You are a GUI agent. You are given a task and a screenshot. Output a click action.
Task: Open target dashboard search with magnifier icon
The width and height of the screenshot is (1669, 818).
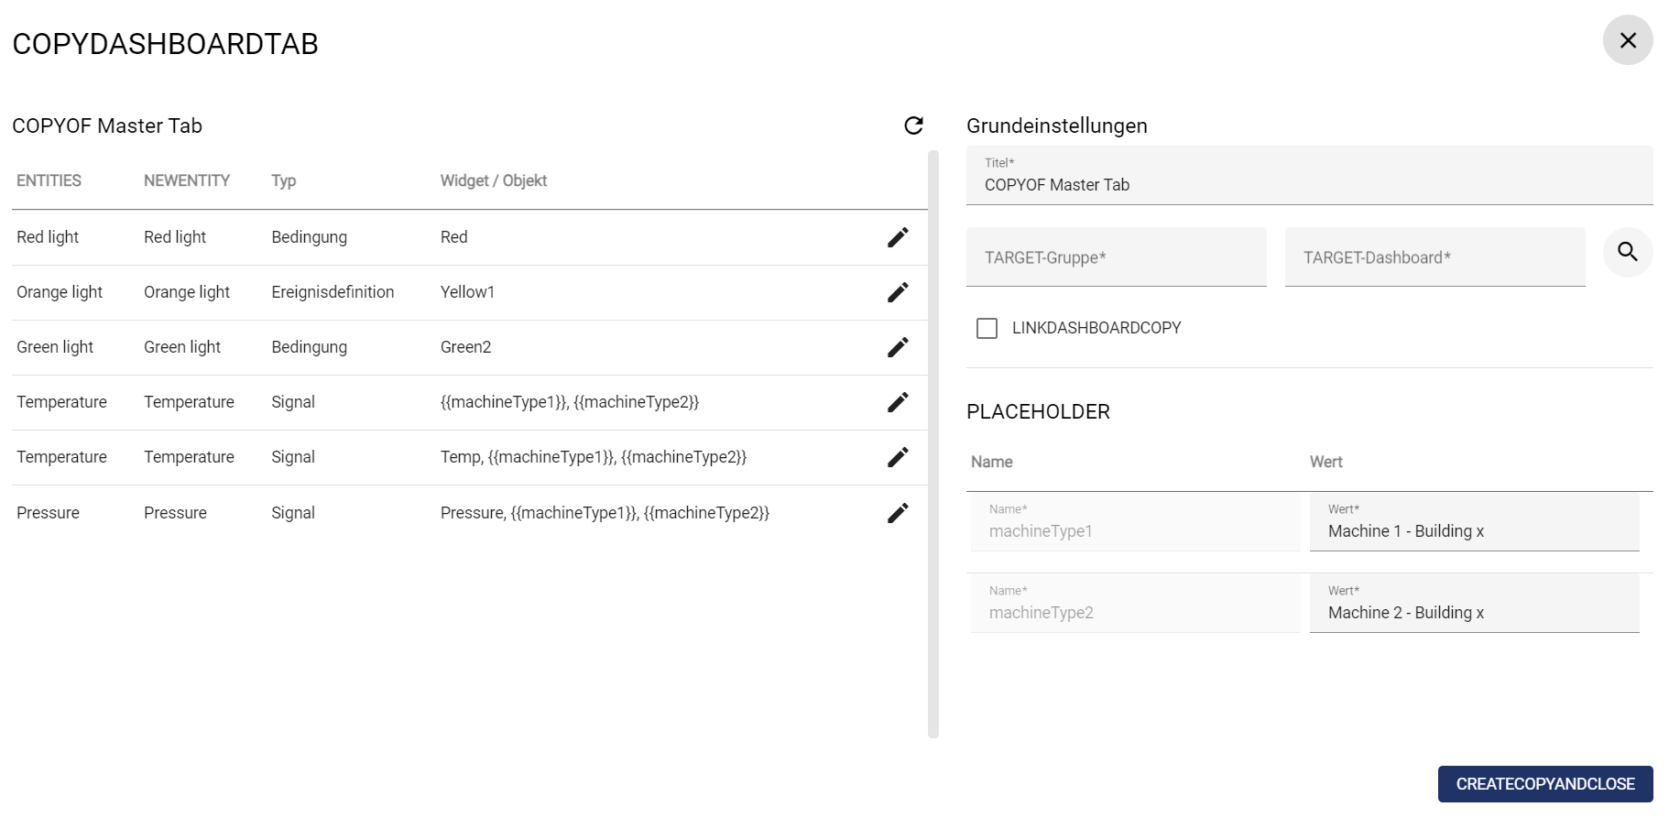(1627, 252)
